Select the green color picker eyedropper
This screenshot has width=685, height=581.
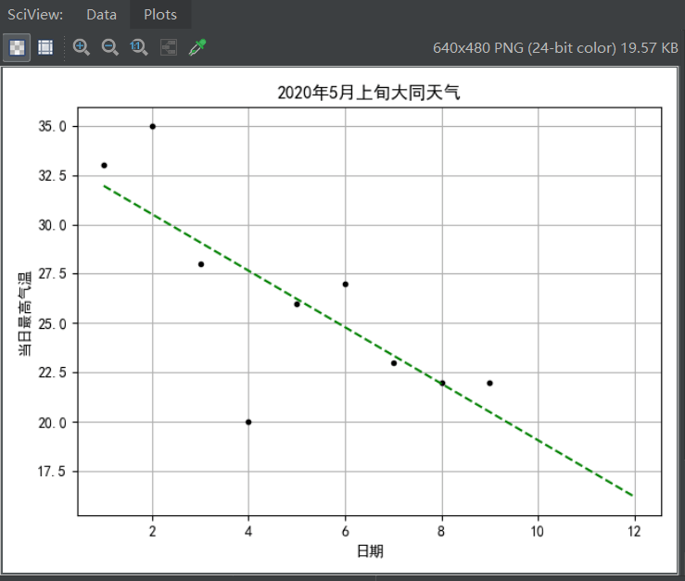click(197, 47)
